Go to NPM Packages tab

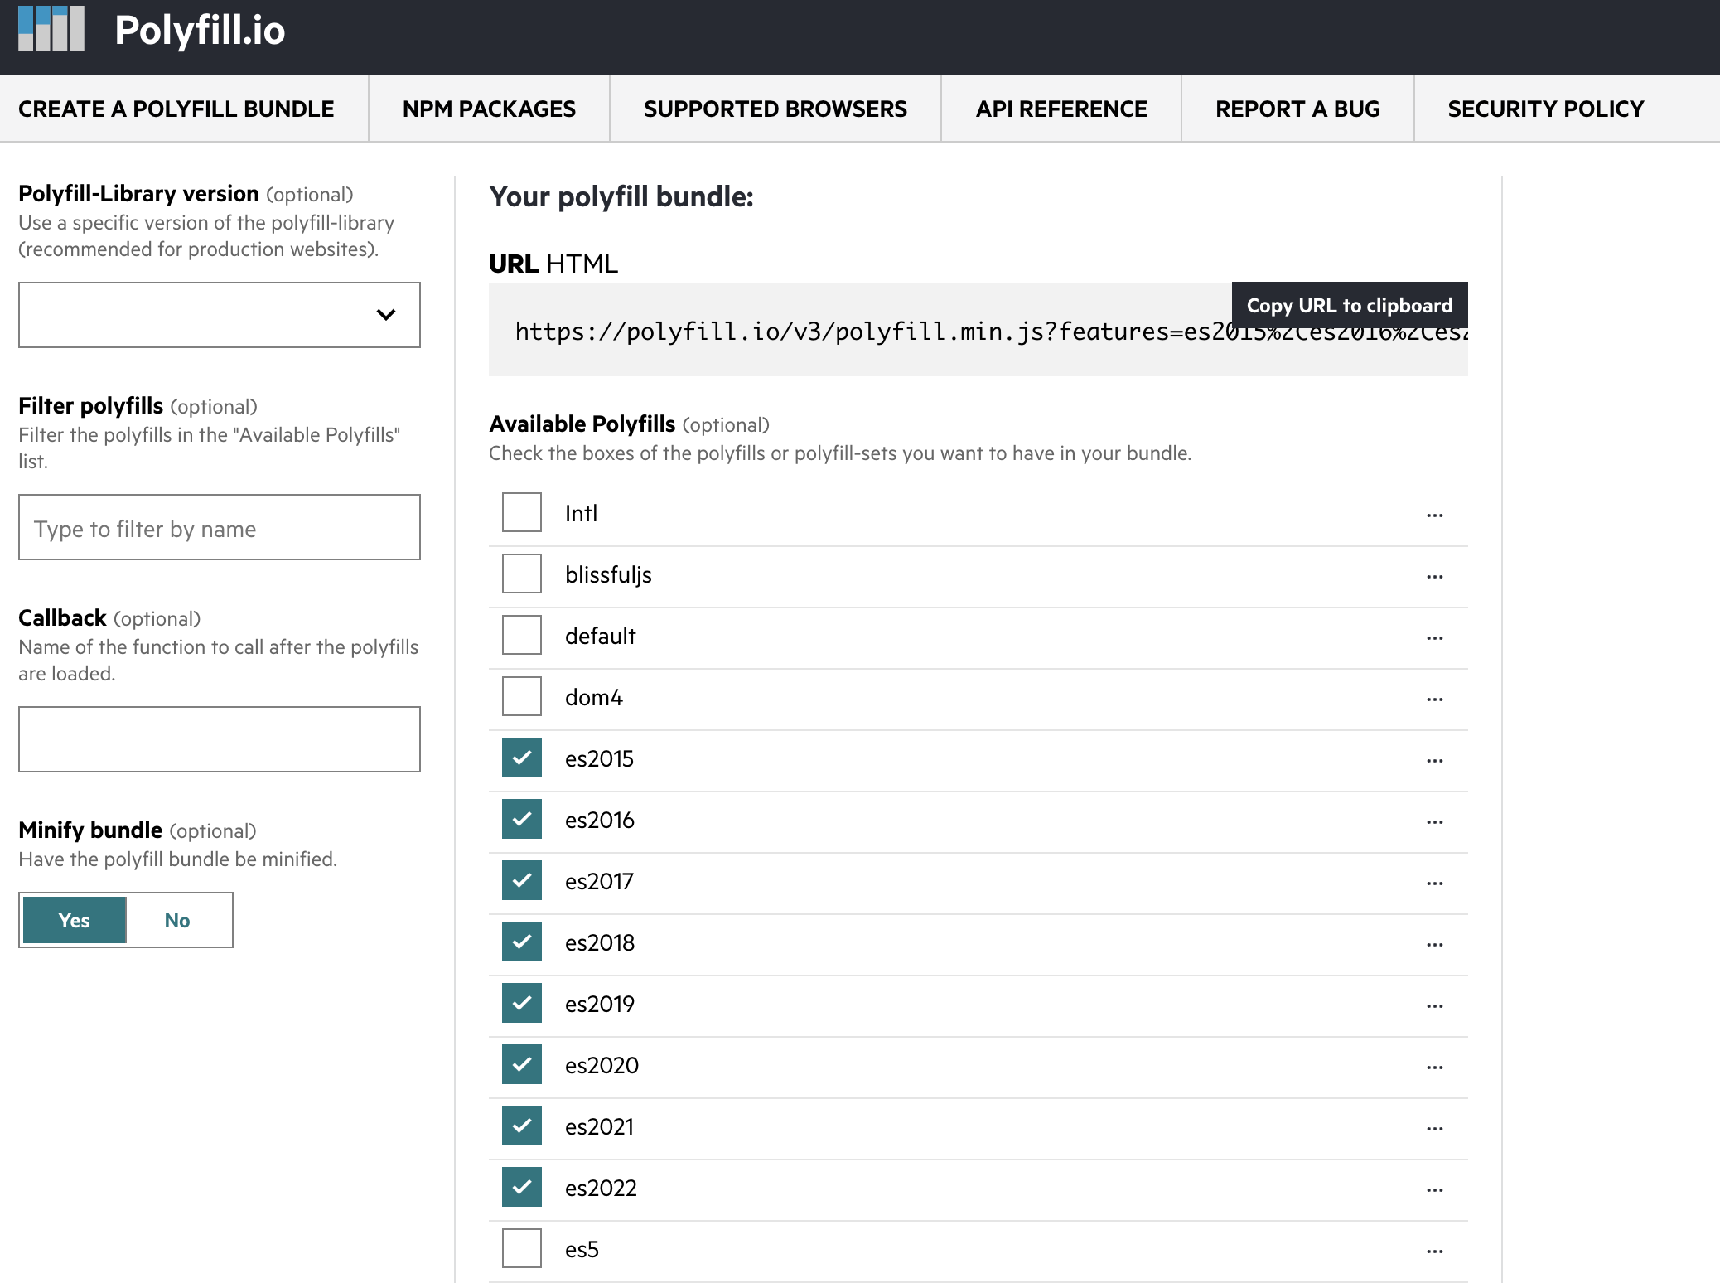coord(489,109)
